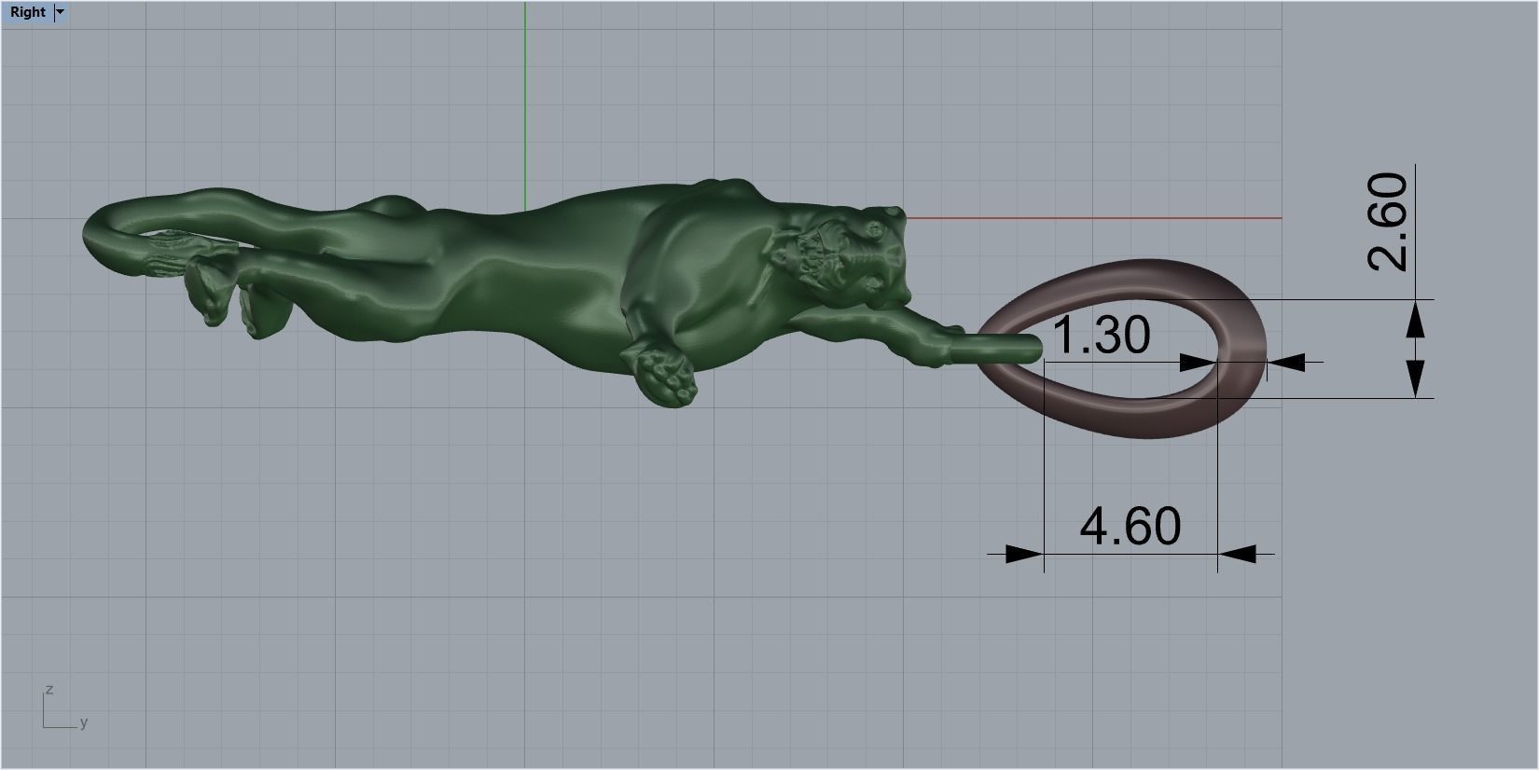This screenshot has width=1539, height=770.
Task: Select the 1.30 dimension text
Action: coord(1102,336)
